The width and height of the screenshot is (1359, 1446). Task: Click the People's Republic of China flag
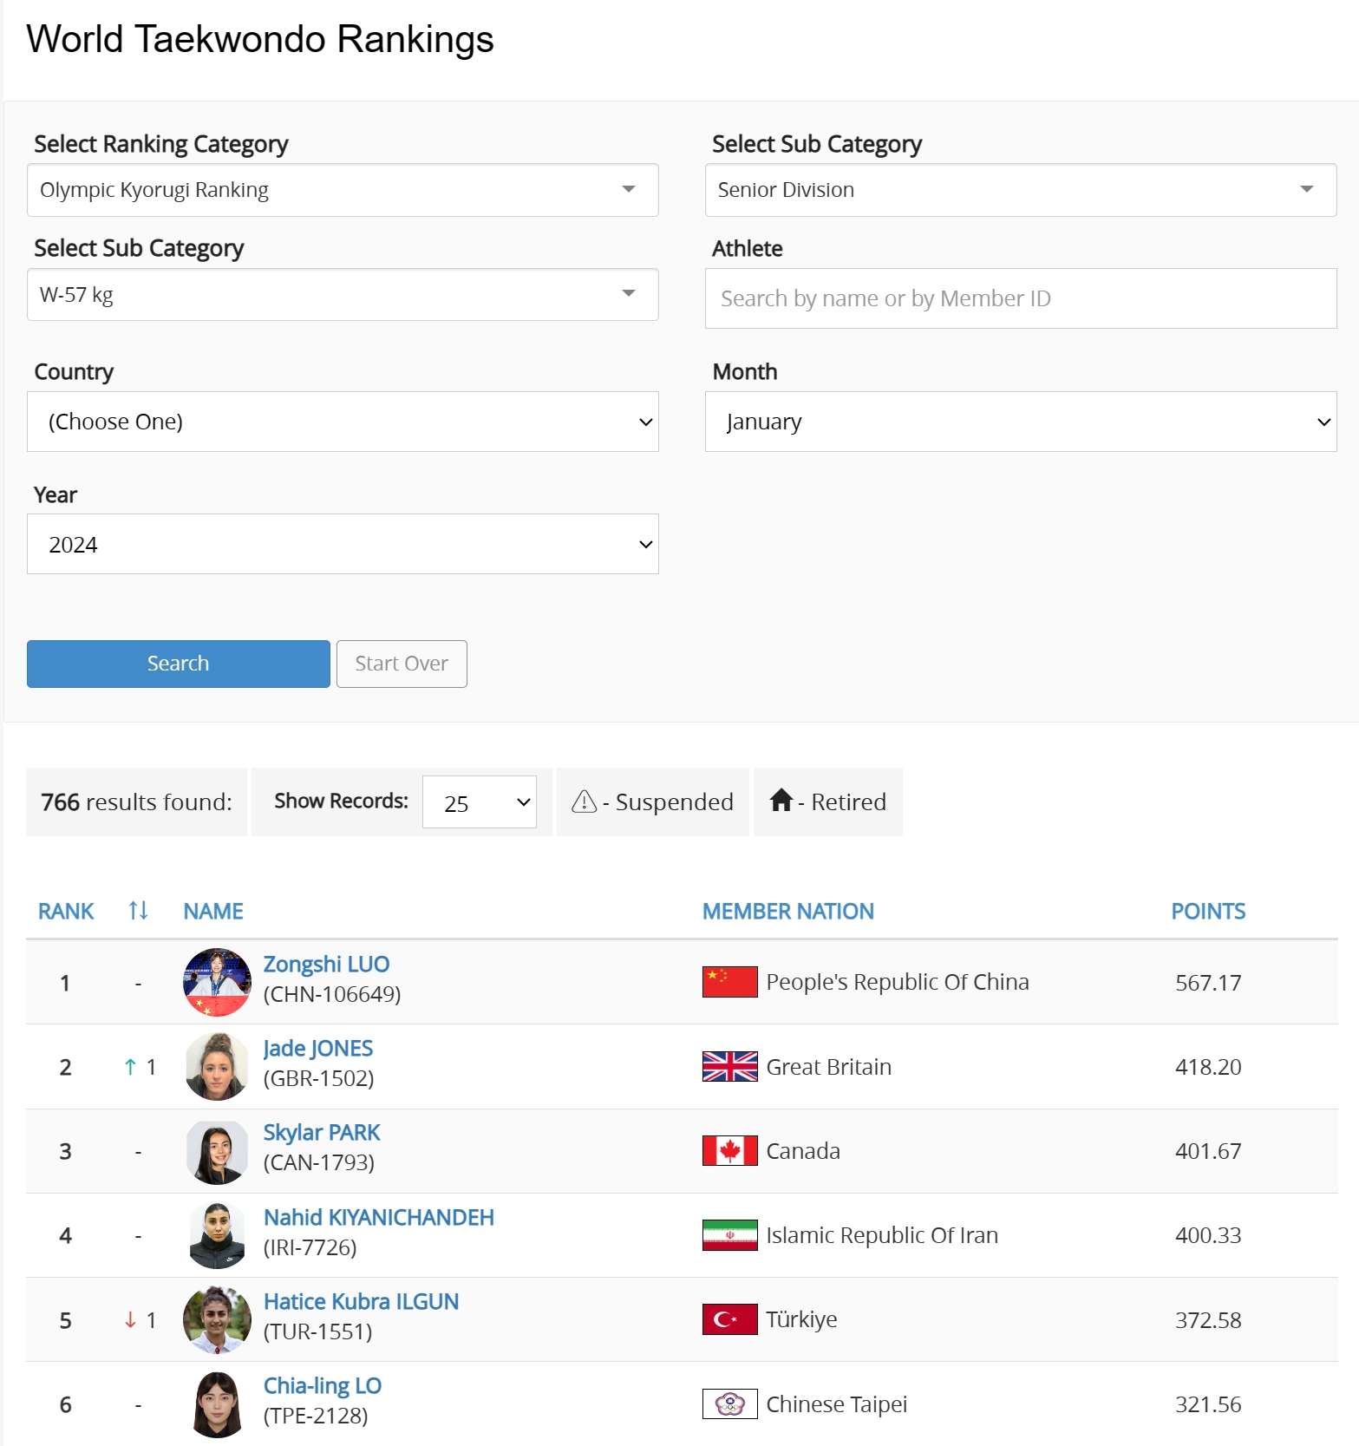point(729,982)
